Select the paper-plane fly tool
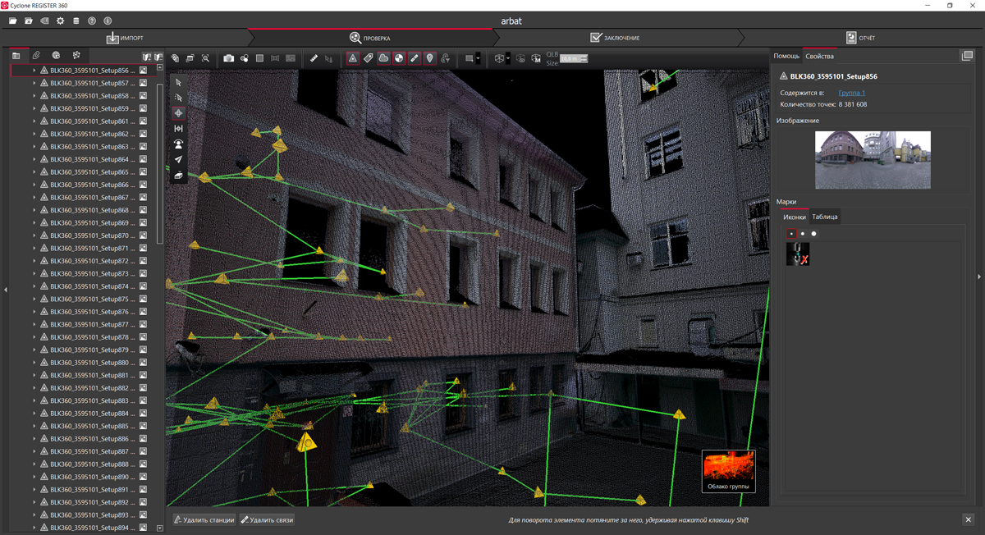The image size is (985, 535). (178, 160)
